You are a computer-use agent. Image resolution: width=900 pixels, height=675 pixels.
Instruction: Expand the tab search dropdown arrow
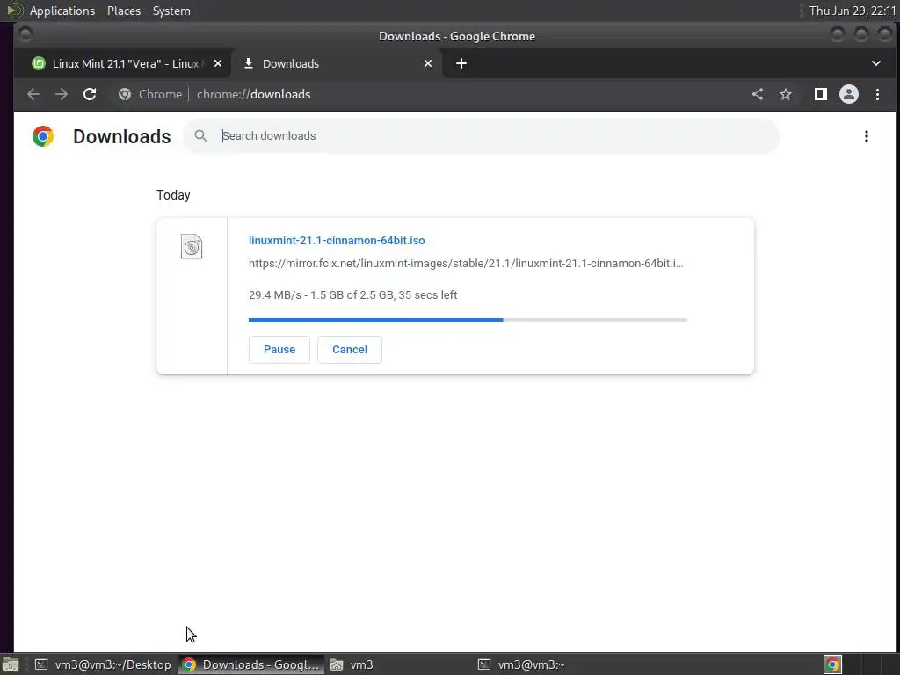pos(876,63)
